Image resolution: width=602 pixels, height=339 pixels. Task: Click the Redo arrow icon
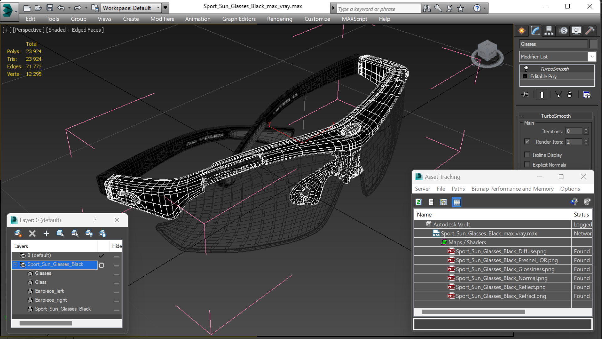tap(77, 8)
